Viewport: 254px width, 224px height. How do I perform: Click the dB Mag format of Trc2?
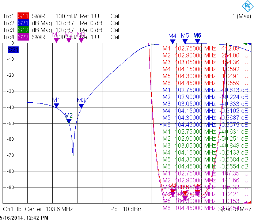[x=42, y=23]
